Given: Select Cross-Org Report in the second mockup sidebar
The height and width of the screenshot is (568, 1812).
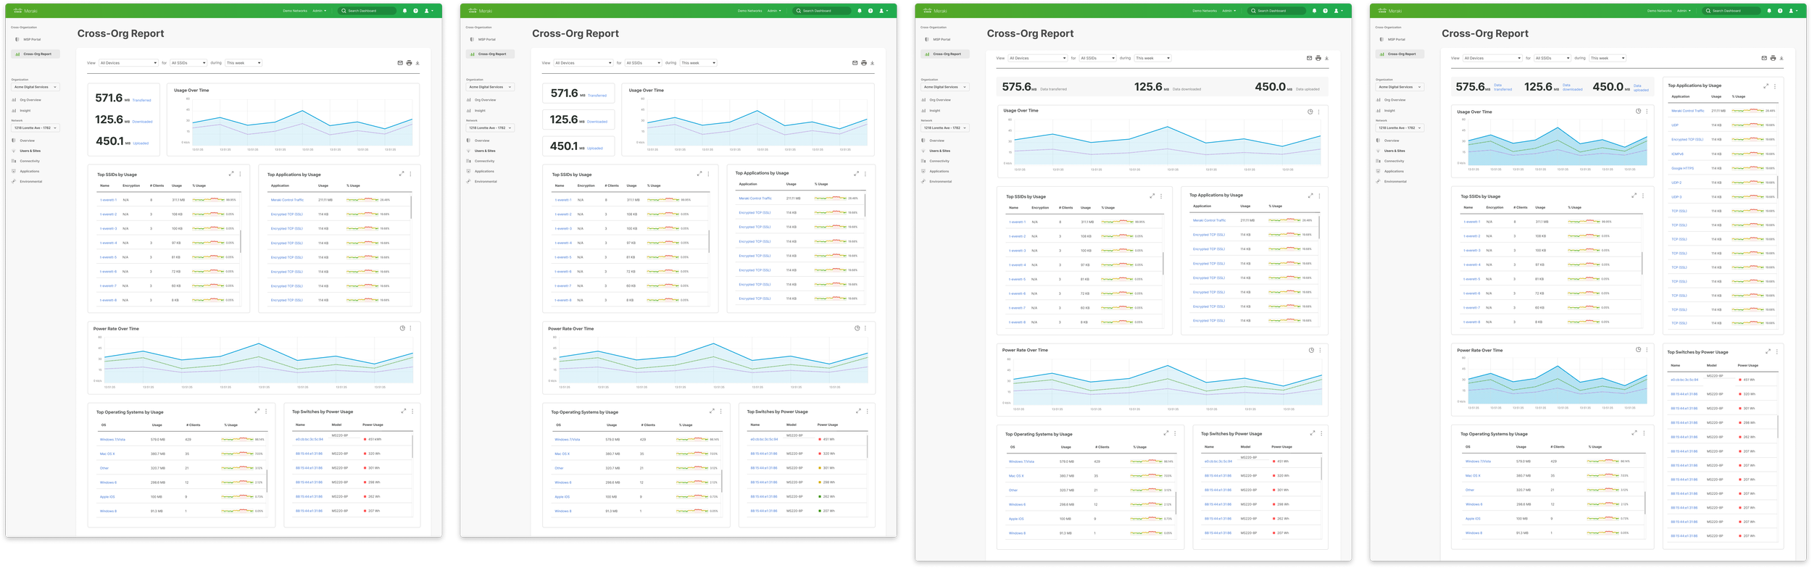Looking at the screenshot, I should click(x=490, y=54).
